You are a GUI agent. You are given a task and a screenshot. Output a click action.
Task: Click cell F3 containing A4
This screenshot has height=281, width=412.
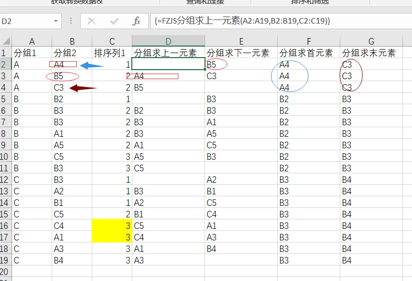point(309,76)
